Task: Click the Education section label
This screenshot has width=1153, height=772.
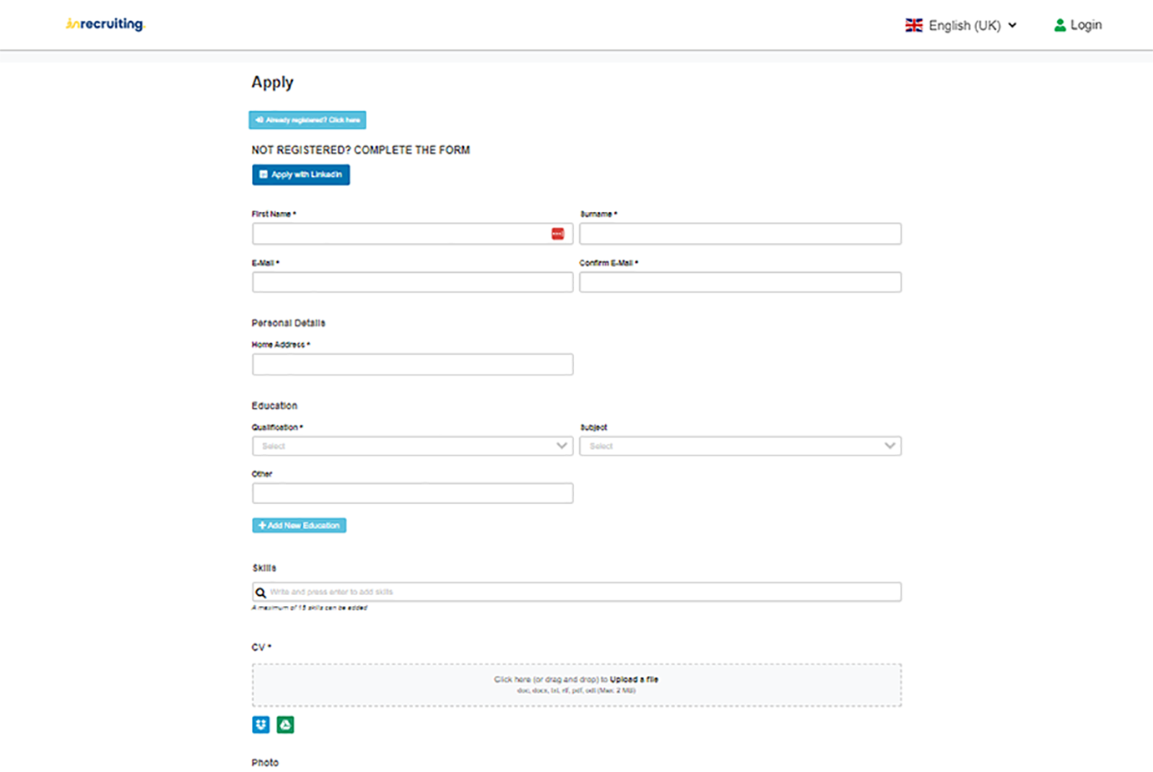Action: [x=274, y=406]
